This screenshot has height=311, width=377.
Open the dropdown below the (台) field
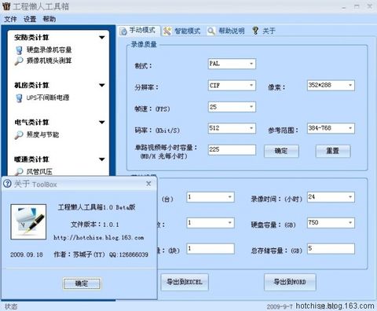[x=230, y=223]
